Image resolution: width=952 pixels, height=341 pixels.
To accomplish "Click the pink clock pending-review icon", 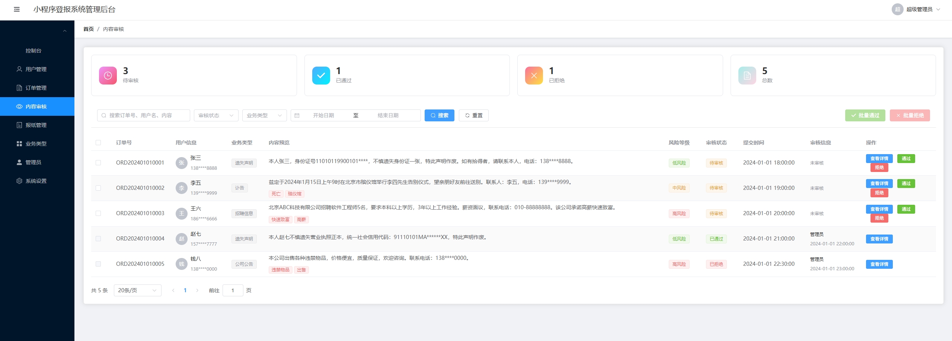I will 108,76.
